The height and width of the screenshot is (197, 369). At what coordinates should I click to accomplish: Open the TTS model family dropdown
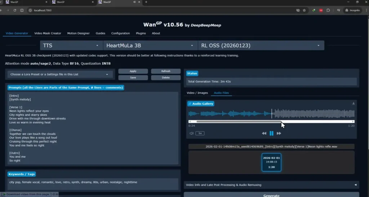coord(71,45)
